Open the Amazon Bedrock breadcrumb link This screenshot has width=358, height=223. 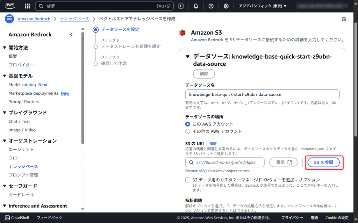tap(34, 19)
